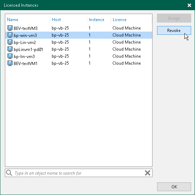The height and width of the screenshot is (195, 195).
Task: Sort list by Host column header
Action: point(56,20)
